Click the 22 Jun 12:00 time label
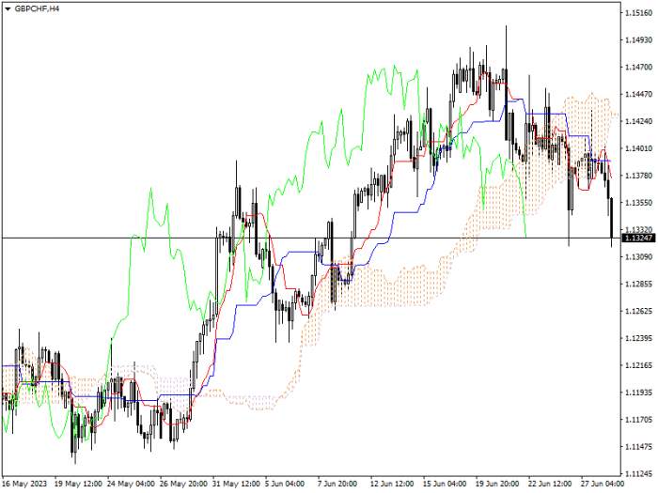The image size is (658, 493). (x=552, y=484)
